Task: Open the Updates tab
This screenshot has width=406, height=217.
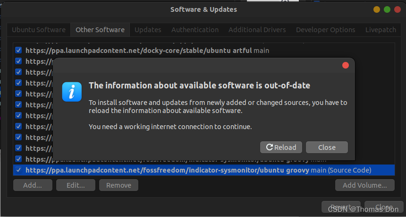Action: (148, 30)
